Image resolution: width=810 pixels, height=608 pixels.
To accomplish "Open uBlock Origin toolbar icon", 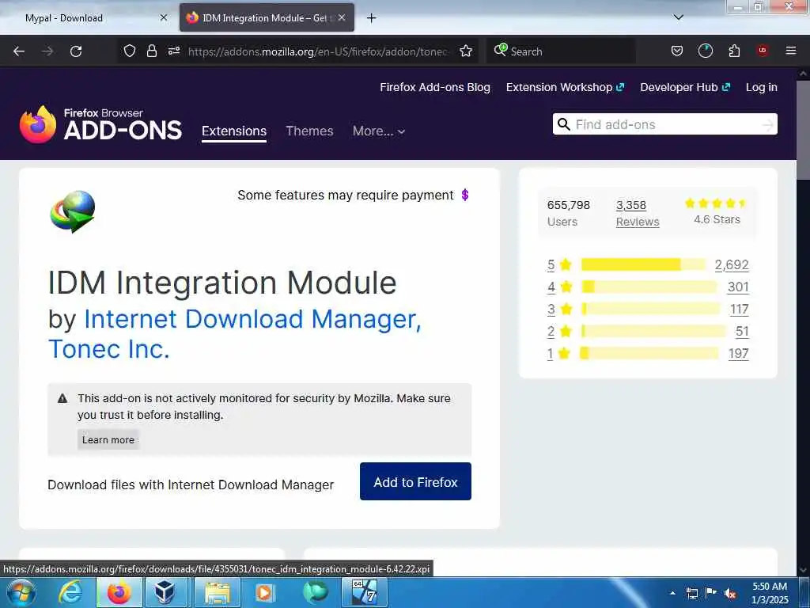I will coord(763,51).
